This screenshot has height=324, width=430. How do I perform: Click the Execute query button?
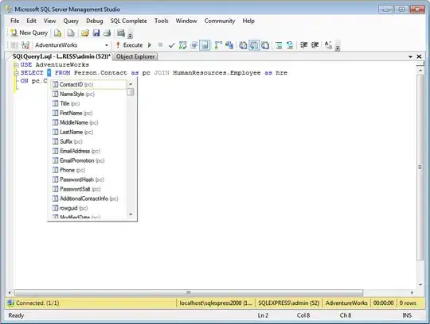[x=129, y=45]
